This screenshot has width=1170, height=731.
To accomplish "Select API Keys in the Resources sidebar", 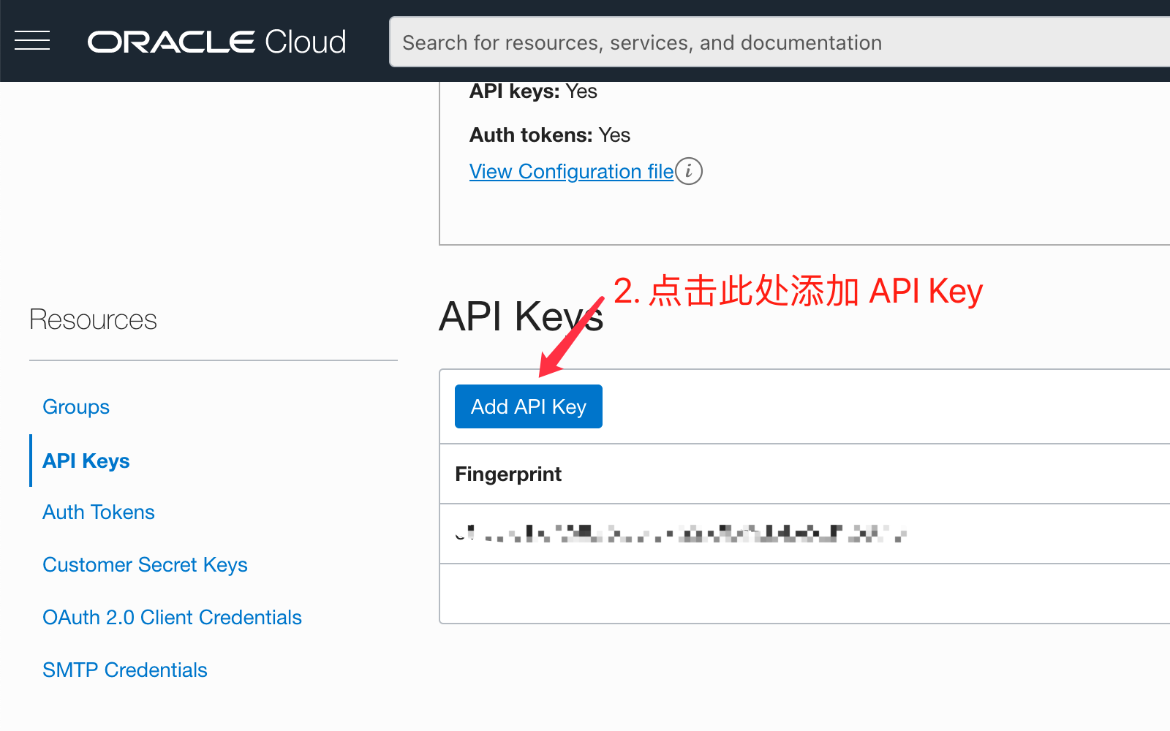I will click(86, 461).
